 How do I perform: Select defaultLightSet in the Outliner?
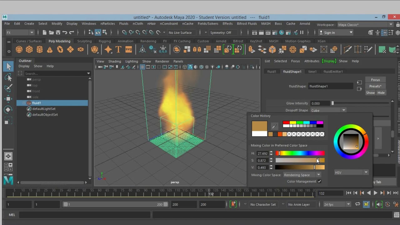[44, 109]
